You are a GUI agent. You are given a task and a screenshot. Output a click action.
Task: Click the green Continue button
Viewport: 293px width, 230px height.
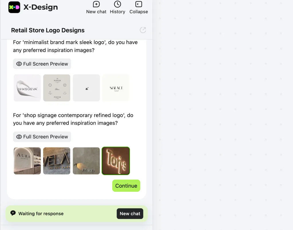[x=126, y=186]
